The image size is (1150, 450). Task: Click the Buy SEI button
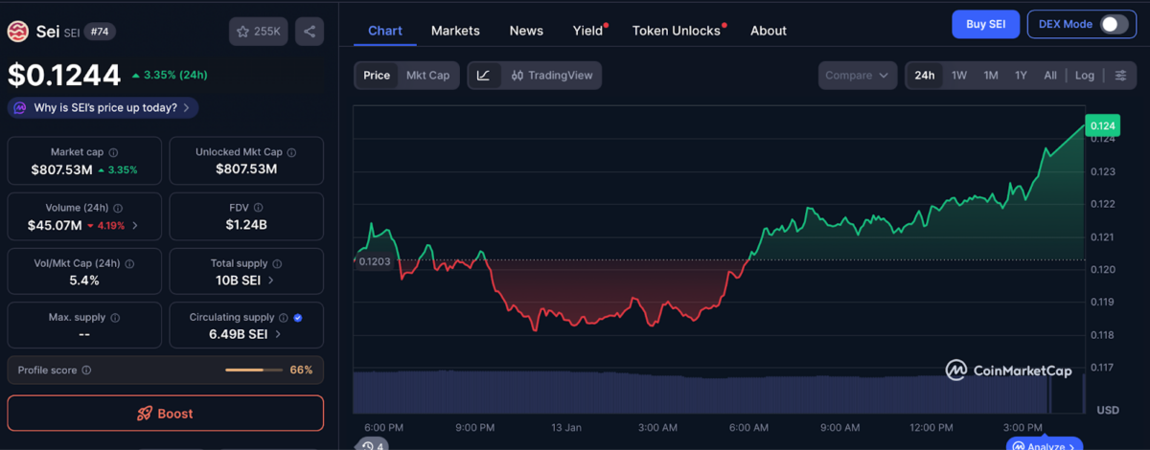click(x=985, y=24)
